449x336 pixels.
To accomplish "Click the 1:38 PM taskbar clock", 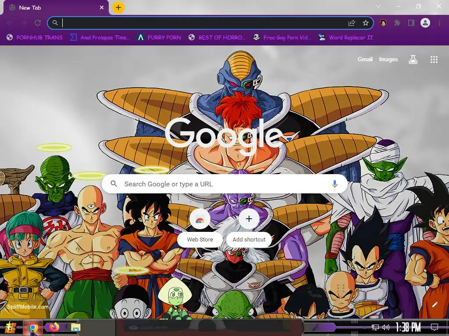I will point(408,327).
